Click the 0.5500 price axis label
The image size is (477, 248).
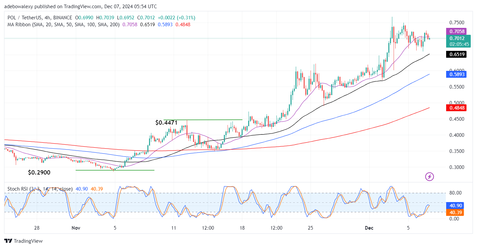click(457, 87)
